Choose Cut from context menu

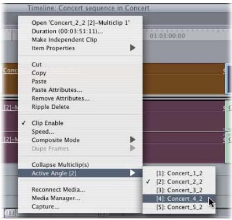pyautogui.click(x=80, y=65)
